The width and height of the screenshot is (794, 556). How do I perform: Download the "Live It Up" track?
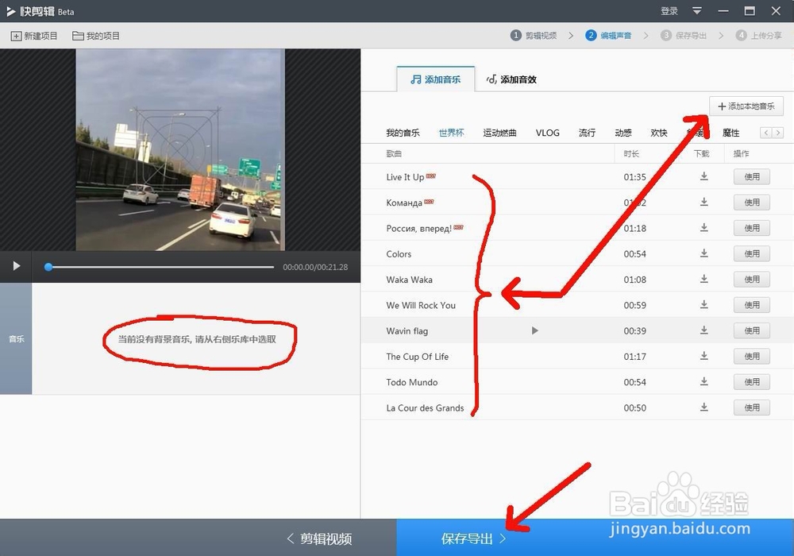pos(703,176)
